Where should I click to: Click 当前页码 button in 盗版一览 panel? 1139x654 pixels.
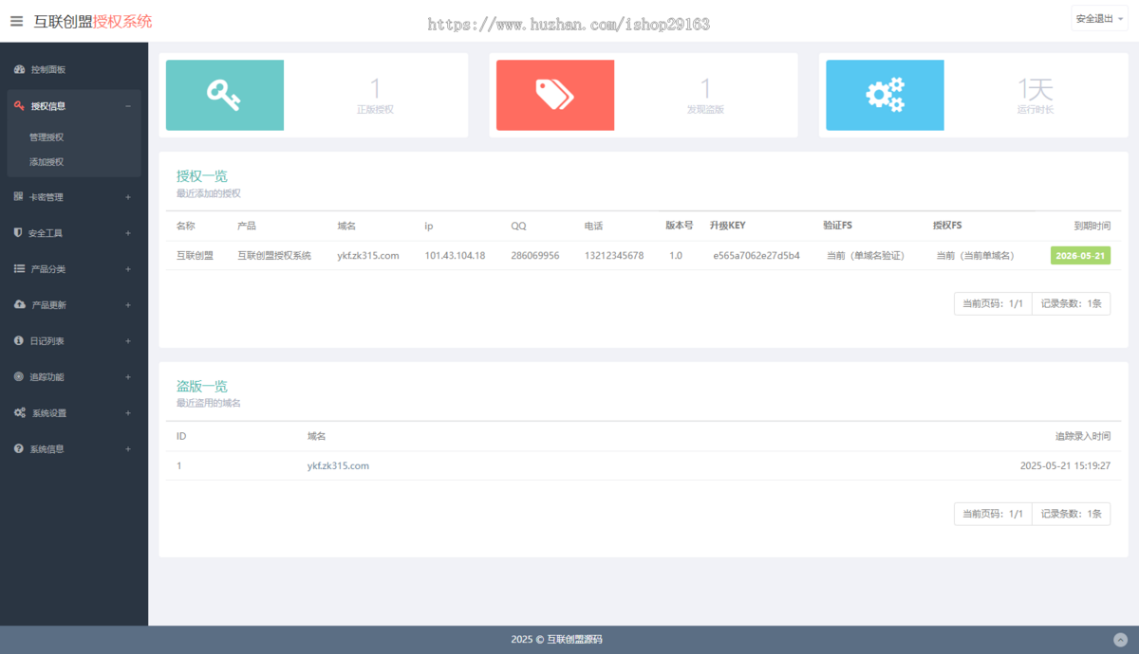993,514
